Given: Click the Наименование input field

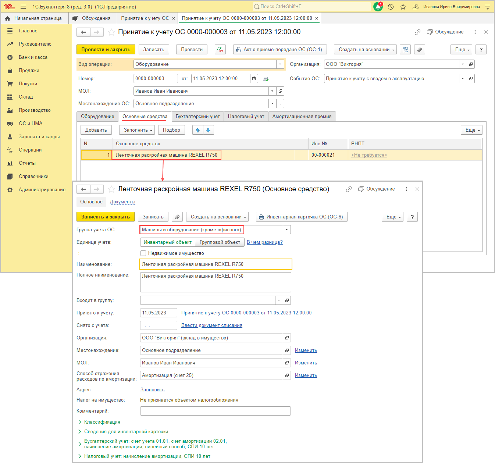Looking at the screenshot, I should point(216,264).
